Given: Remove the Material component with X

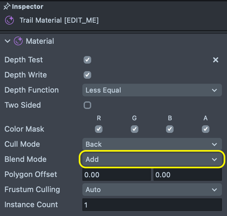Looking at the screenshot, I should point(216,60).
